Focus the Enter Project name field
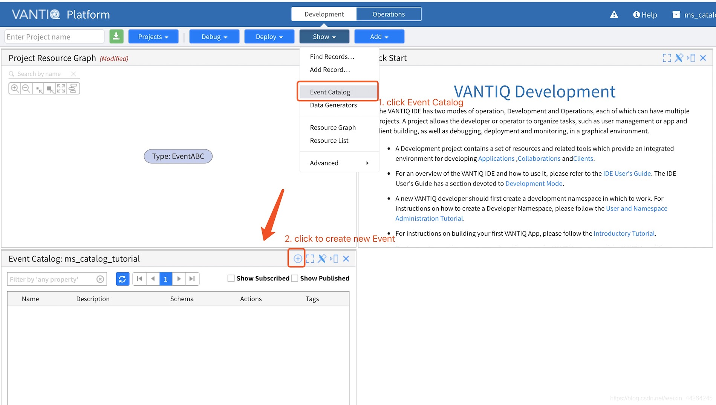Image resolution: width=716 pixels, height=405 pixels. pyautogui.click(x=54, y=37)
